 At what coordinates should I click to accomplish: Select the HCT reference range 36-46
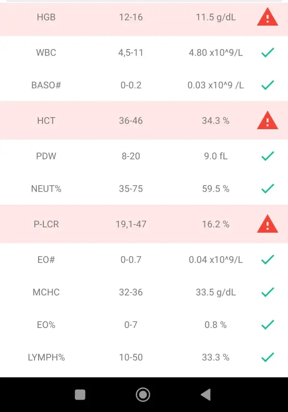(131, 121)
